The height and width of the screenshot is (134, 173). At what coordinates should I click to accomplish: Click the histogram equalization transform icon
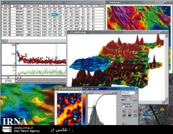pyautogui.click(x=135, y=110)
